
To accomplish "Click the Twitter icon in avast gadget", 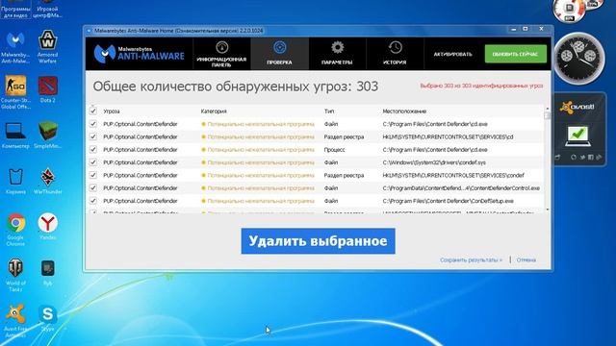I will click(582, 158).
